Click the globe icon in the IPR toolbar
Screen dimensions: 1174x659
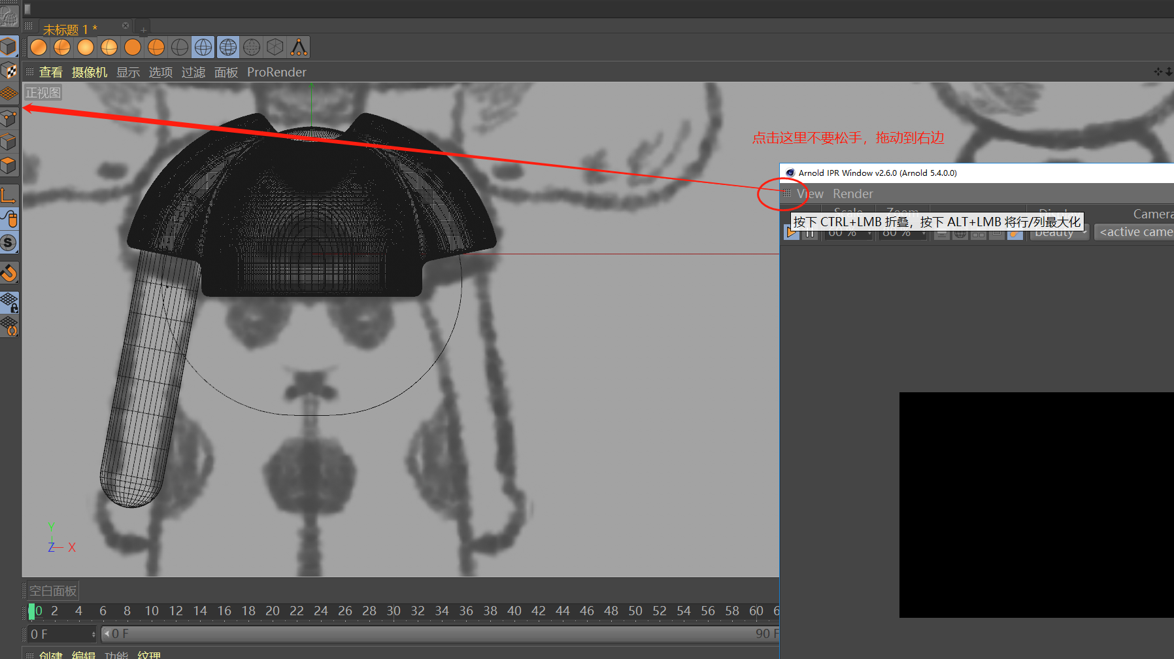(x=960, y=233)
